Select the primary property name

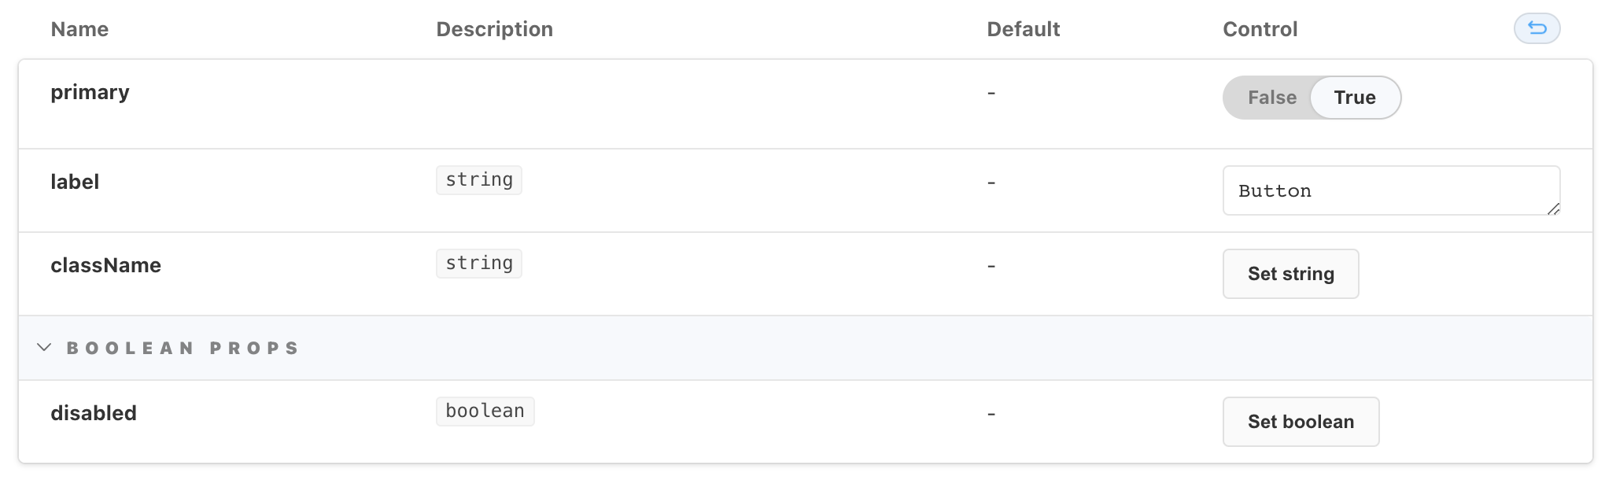(x=90, y=92)
